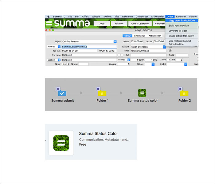Switch to the Efterkalkyl tab
This screenshot has width=215, height=184.
coord(139,36)
